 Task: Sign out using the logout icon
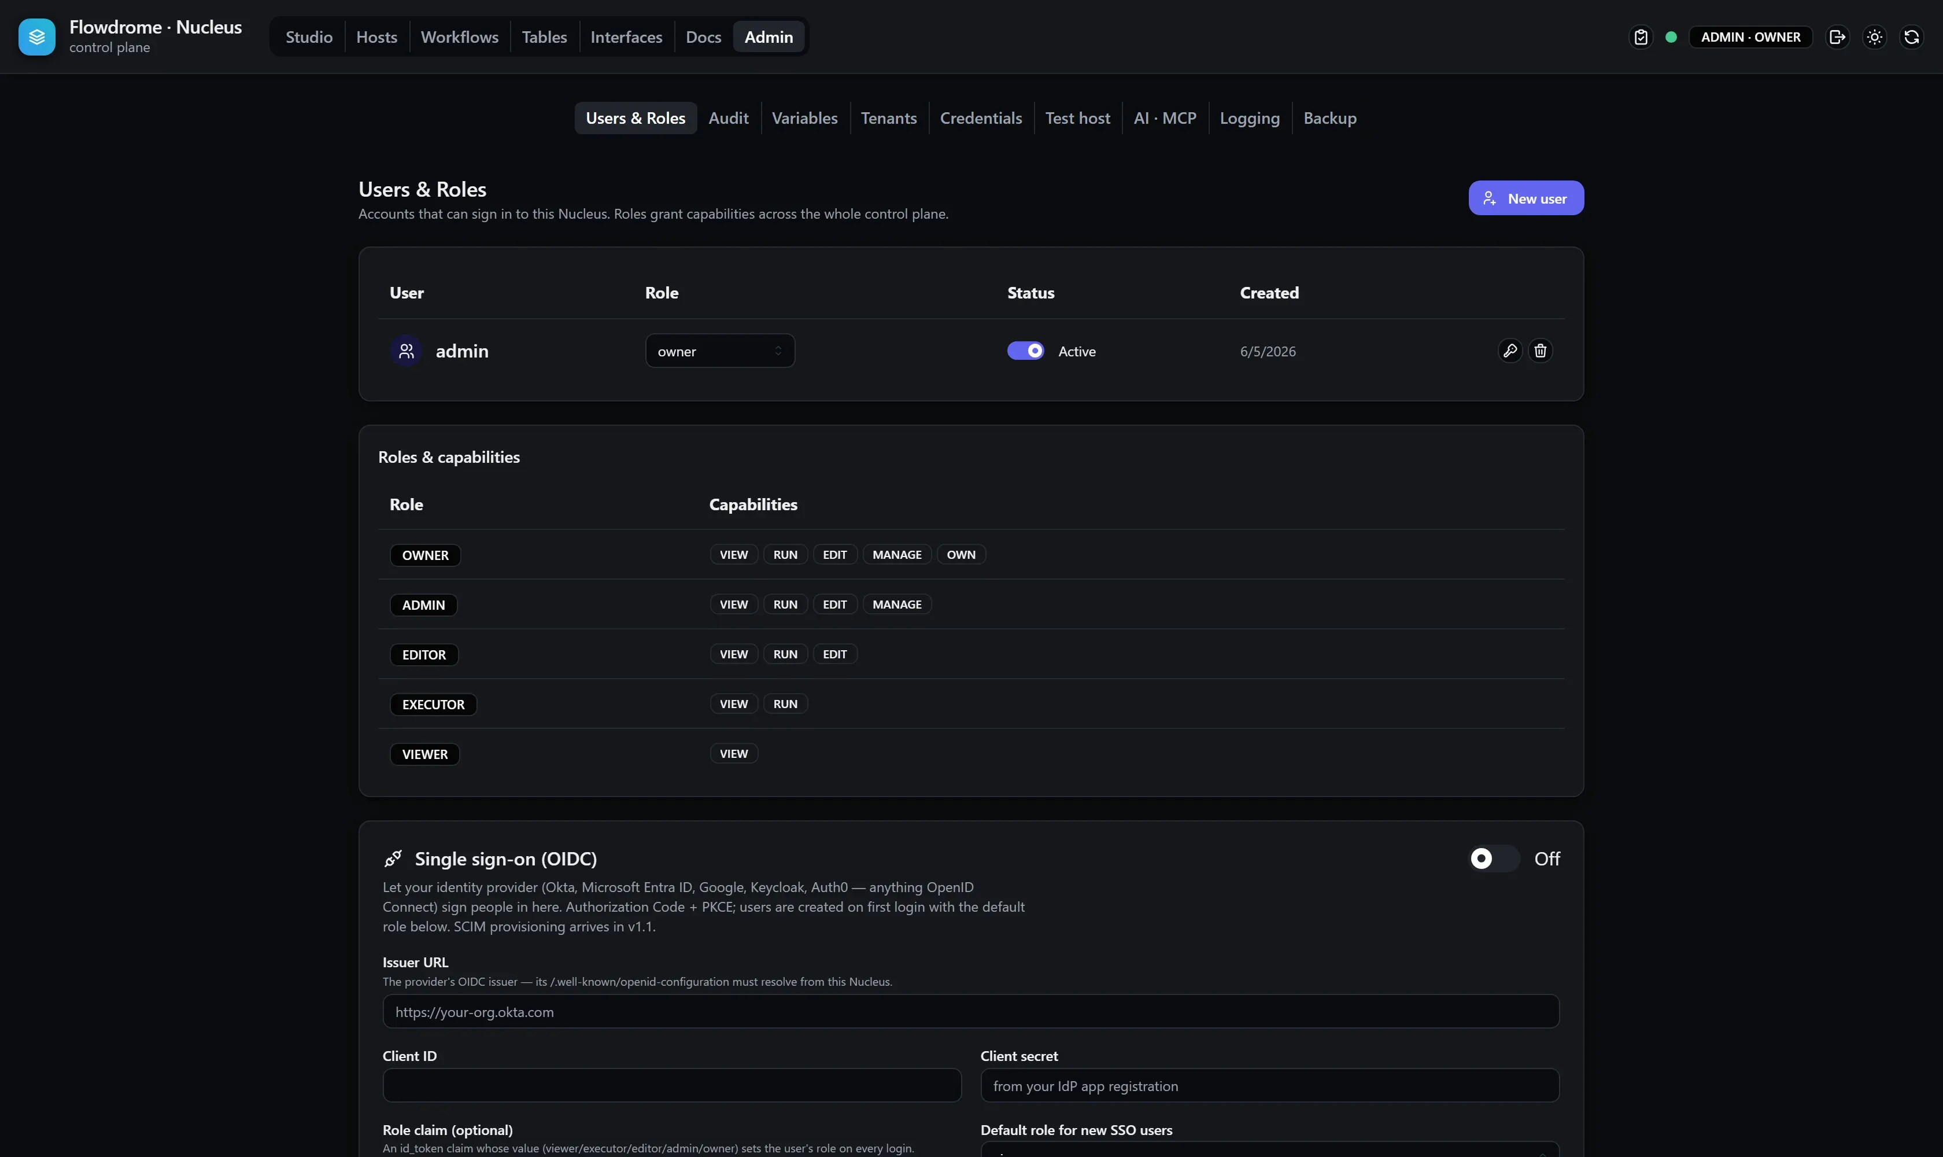(x=1837, y=36)
